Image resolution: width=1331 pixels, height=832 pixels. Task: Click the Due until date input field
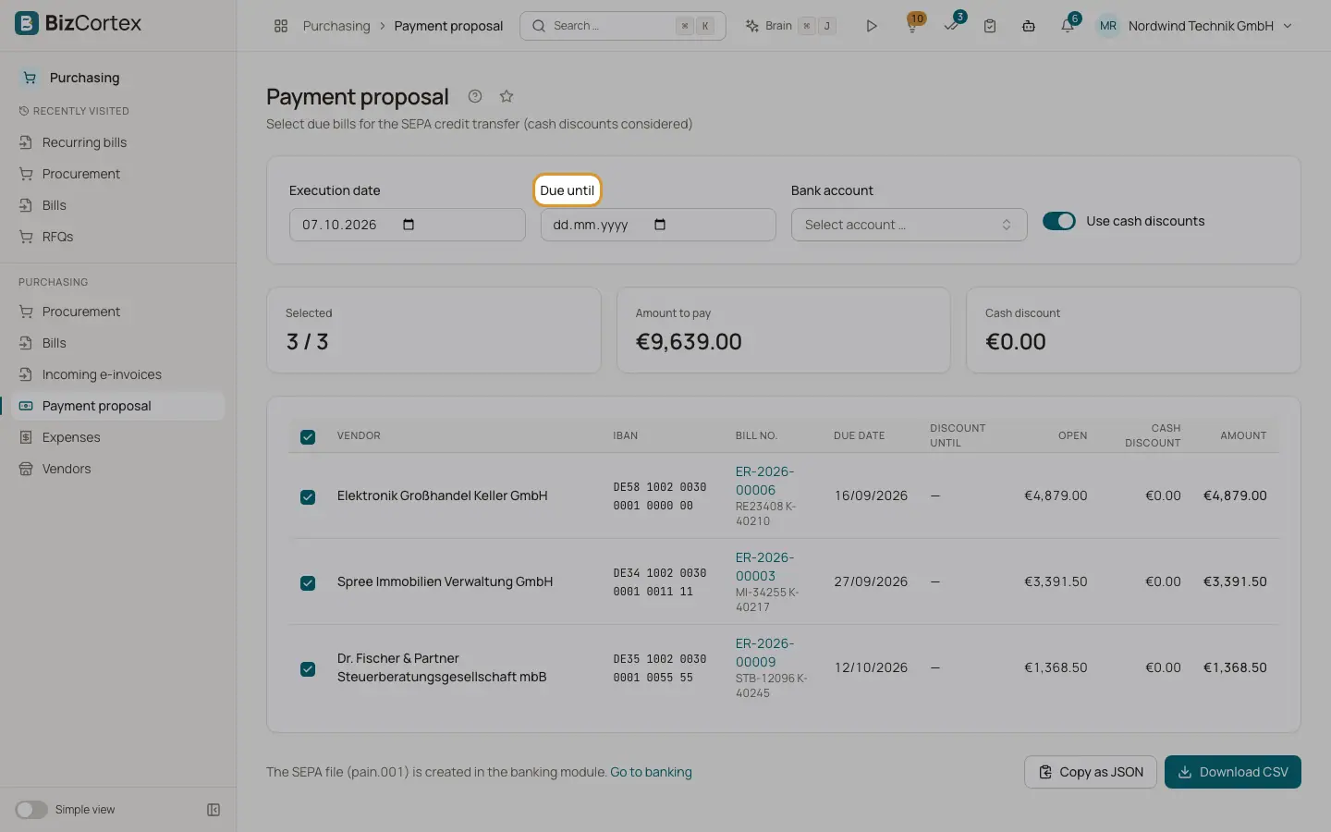658,225
